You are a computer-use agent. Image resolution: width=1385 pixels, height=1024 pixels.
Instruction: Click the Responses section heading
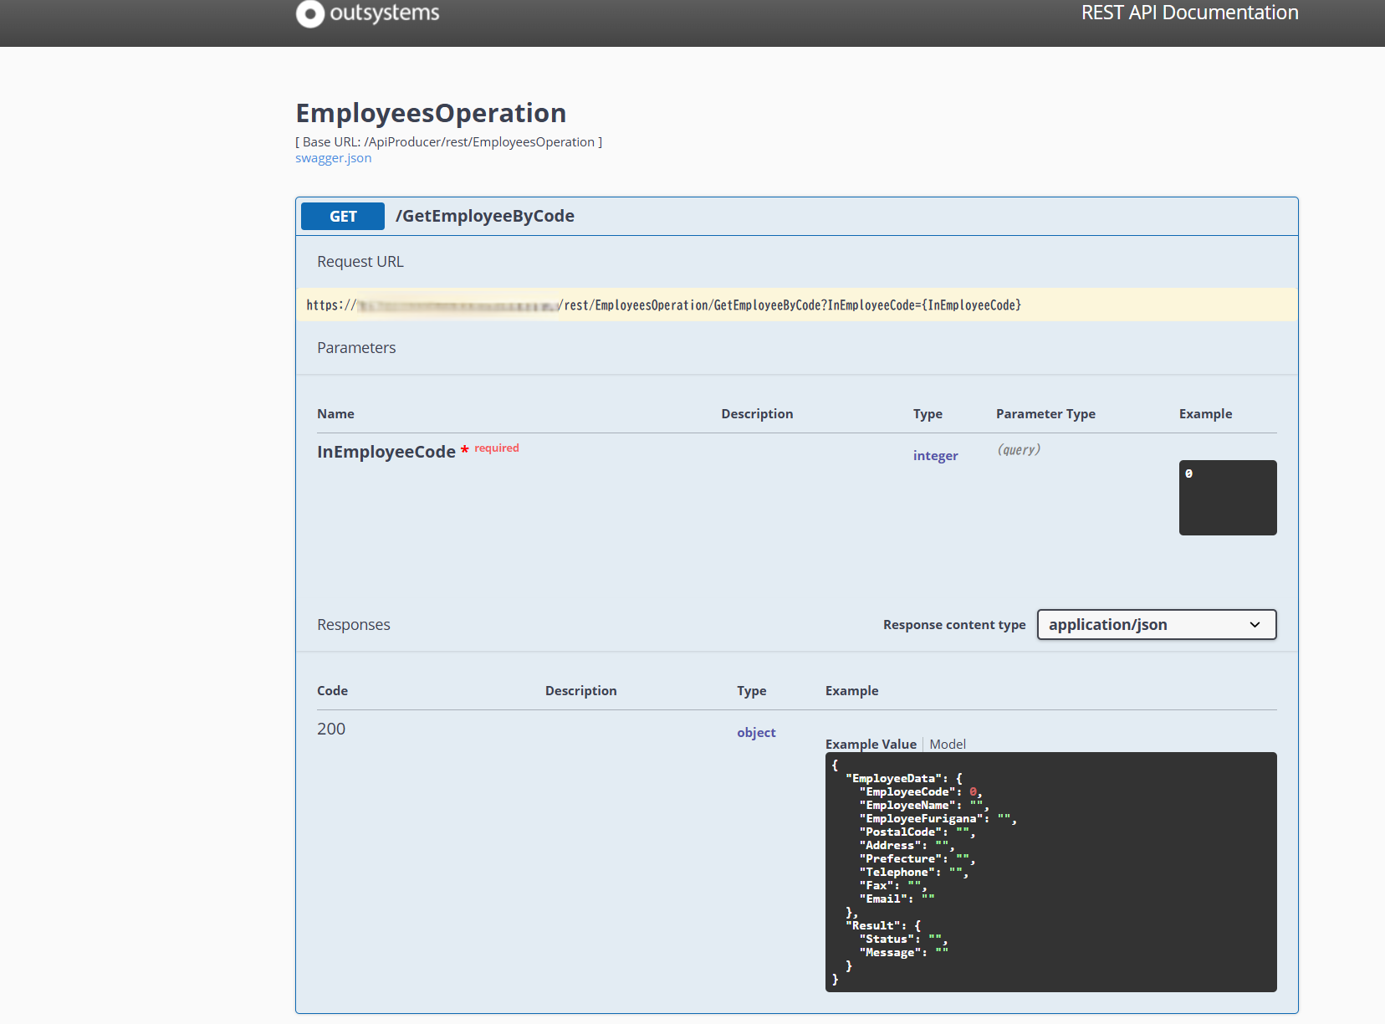[353, 625]
